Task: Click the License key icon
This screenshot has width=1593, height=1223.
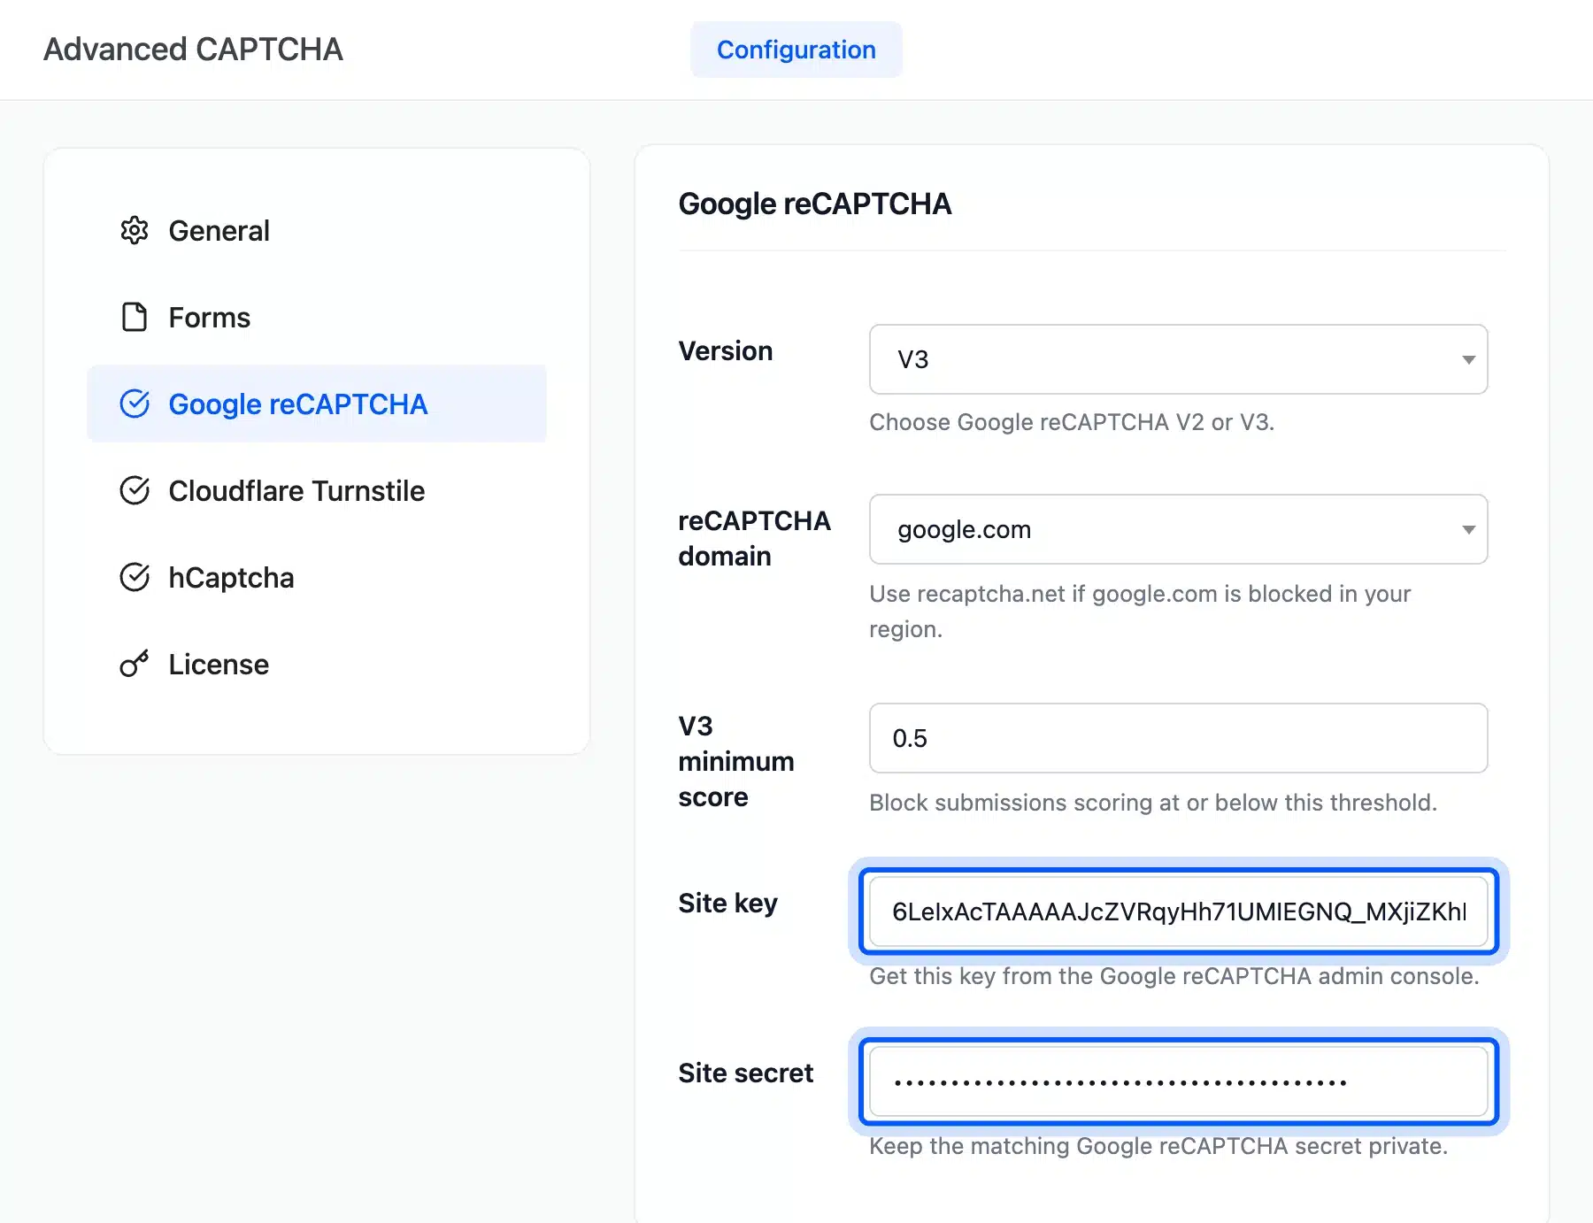Action: (x=135, y=664)
